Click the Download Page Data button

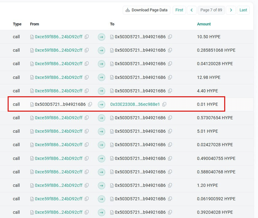tap(146, 10)
